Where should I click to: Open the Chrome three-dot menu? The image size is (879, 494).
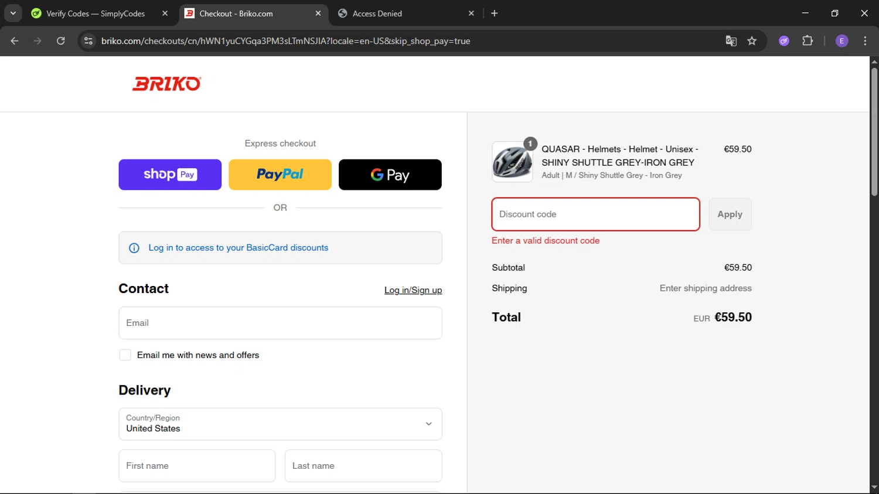[x=865, y=41]
